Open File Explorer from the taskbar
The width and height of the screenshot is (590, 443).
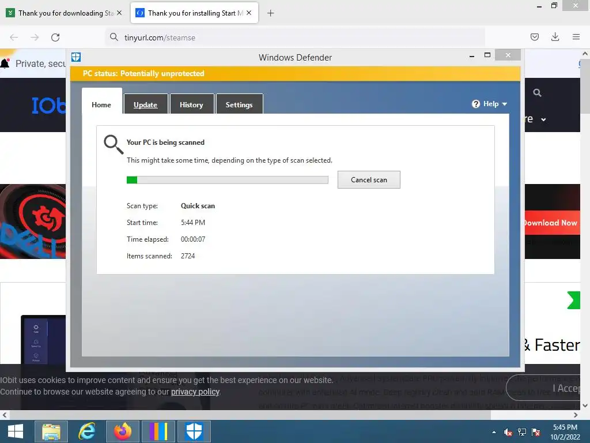click(51, 431)
